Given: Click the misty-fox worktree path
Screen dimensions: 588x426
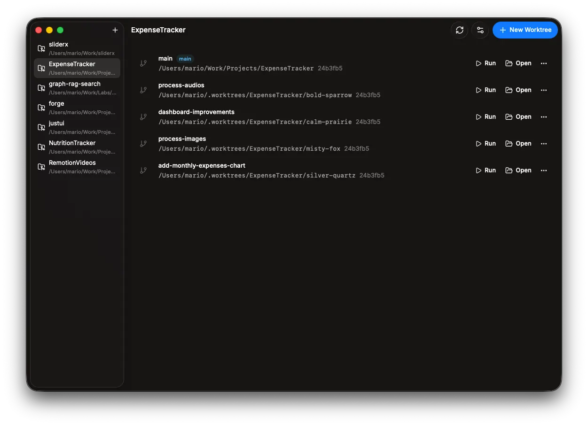Looking at the screenshot, I should pos(250,149).
